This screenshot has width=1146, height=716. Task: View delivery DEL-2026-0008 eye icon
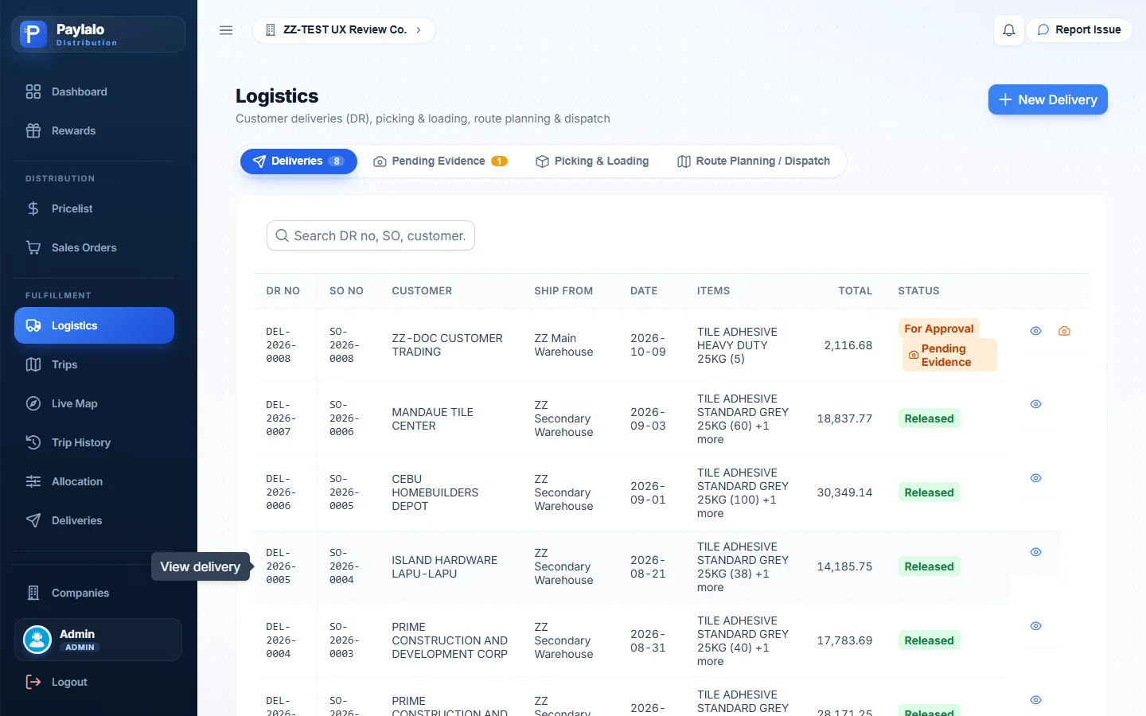coord(1035,331)
